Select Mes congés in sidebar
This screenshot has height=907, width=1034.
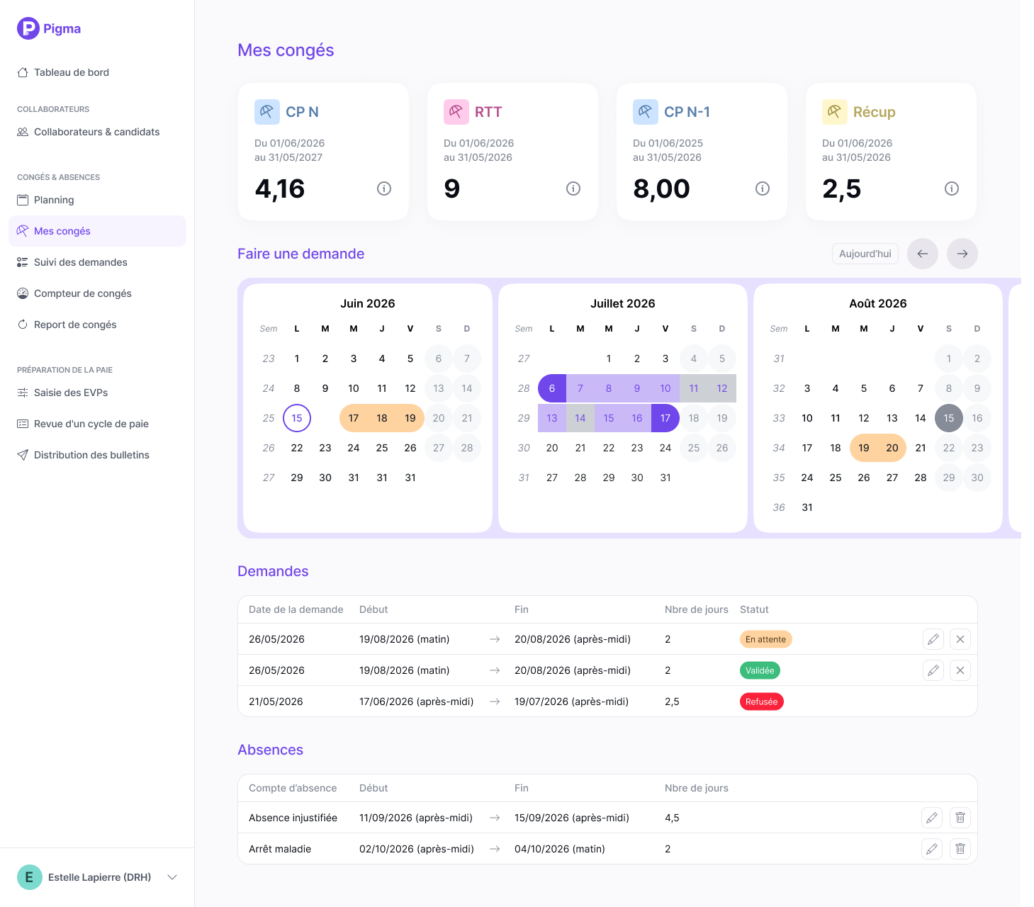[97, 231]
